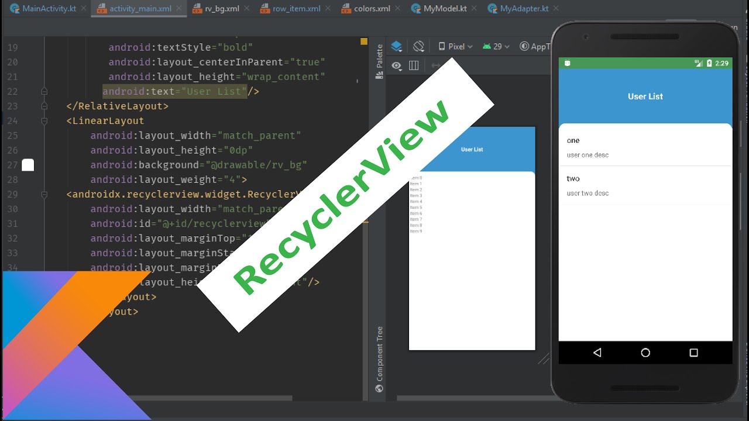
Task: Tap the emulator's Recents square button
Action: [694, 353]
